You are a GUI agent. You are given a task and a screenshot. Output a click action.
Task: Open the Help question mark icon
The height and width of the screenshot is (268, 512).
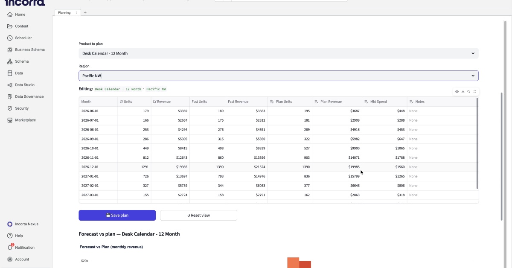(x=10, y=236)
